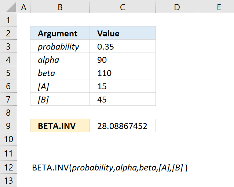Screen dimensions: 234x187
Task: Select the probability value 0.35 cell
Action: [x=123, y=46]
